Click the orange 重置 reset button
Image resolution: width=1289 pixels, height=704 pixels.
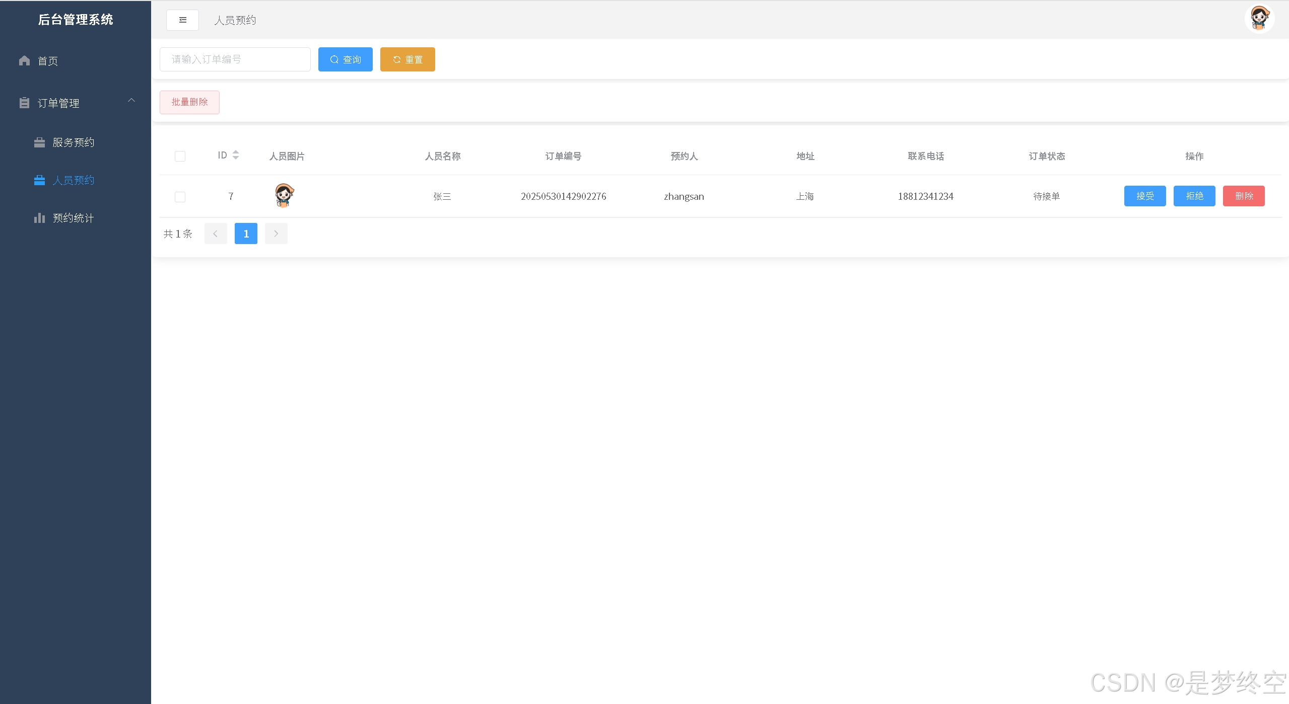407,59
